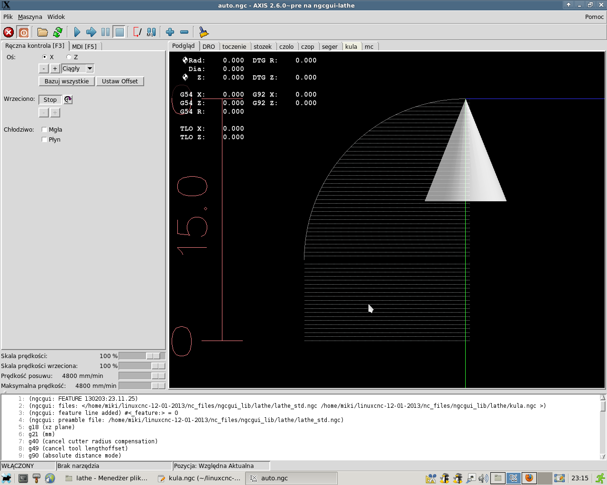The height and width of the screenshot is (485, 607).
Task: Open the Maszyna menu
Action: pos(30,17)
